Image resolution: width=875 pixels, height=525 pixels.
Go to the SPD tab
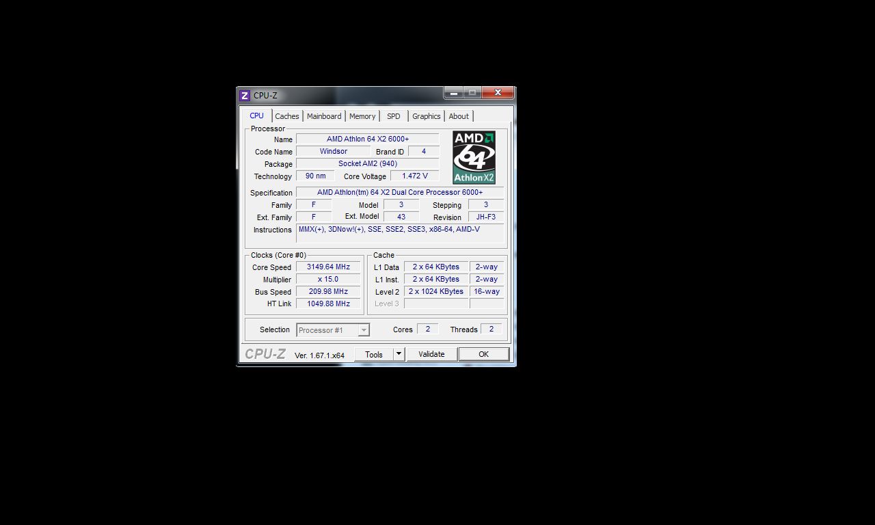(394, 116)
